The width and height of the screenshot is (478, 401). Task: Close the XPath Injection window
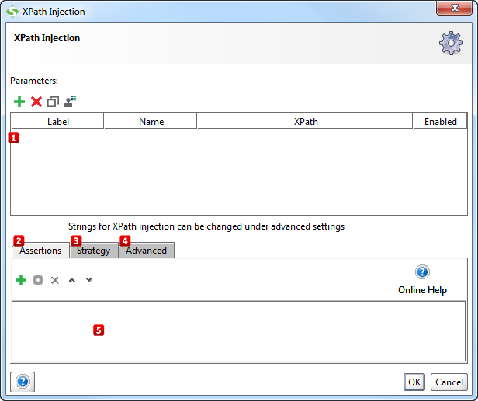coord(454,8)
